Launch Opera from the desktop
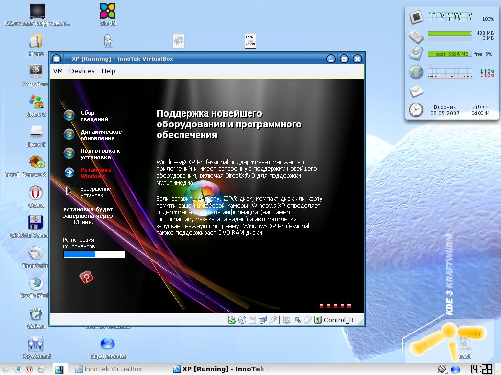Screen dimensions: 501x375 [x=36, y=196]
